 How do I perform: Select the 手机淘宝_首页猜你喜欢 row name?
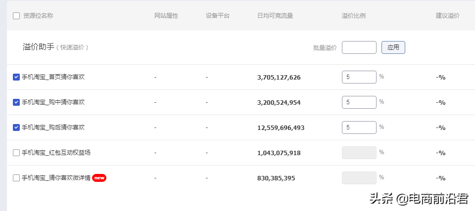pyautogui.click(x=53, y=77)
